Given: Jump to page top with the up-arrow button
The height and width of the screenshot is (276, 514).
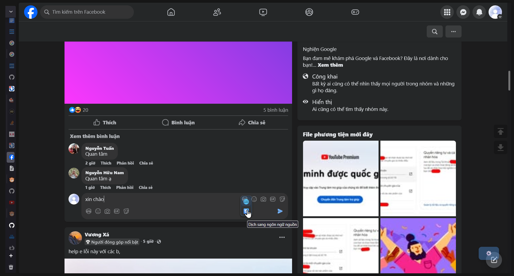Looking at the screenshot, I should [x=501, y=132].
